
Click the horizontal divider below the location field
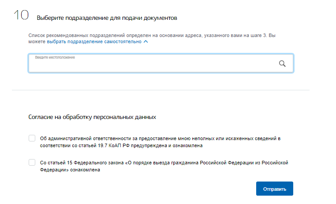161,90
